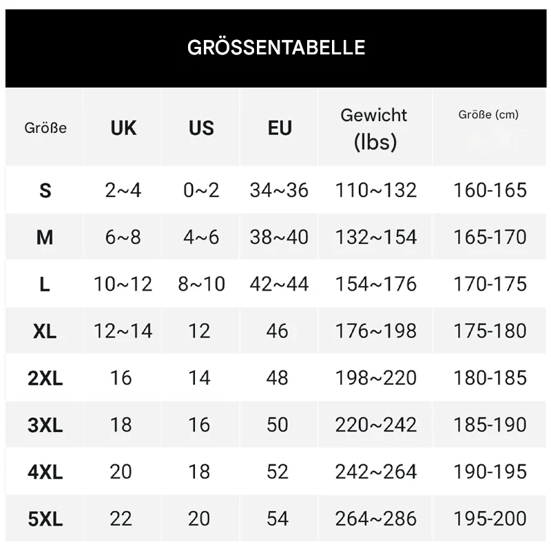Pick the 4XL size row label
551x551 pixels.
pyautogui.click(x=45, y=472)
